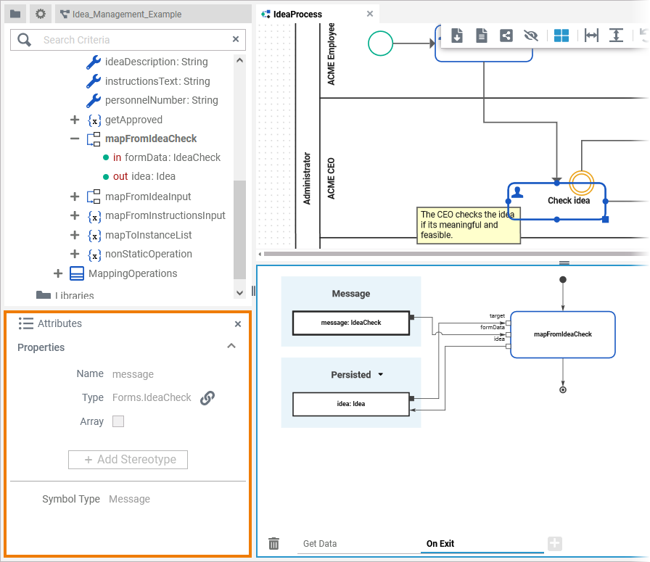The width and height of the screenshot is (650, 562).
Task: Click the vertical fit-height arrows icon
Action: pyautogui.click(x=616, y=36)
